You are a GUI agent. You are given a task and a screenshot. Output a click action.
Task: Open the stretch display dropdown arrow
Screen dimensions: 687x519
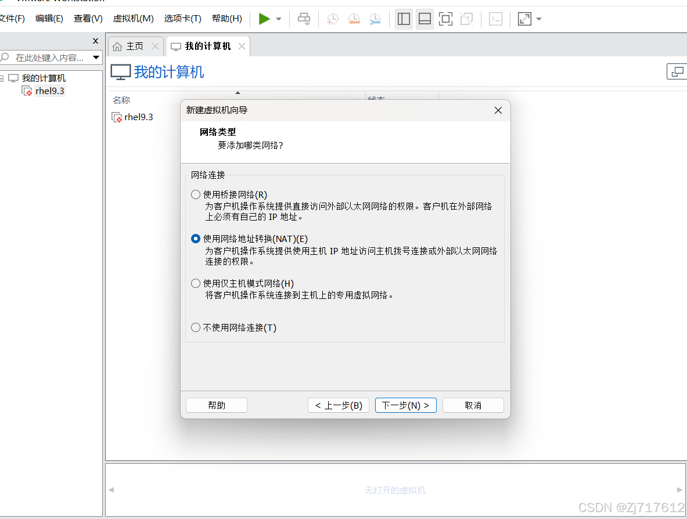click(539, 19)
